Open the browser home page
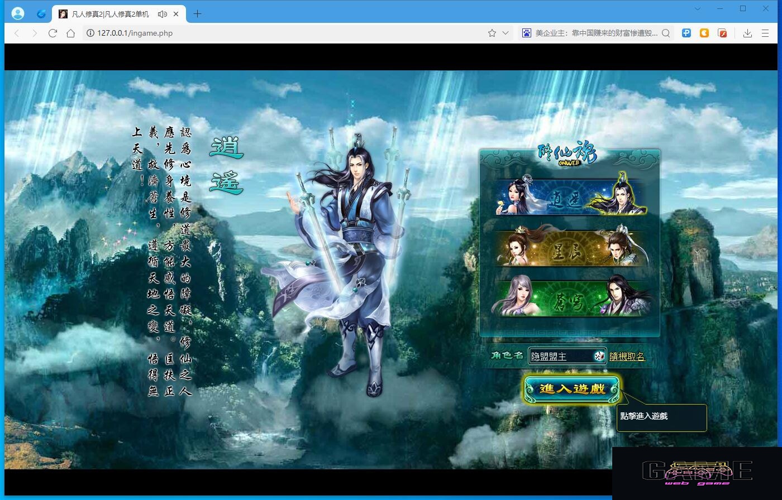 pos(70,33)
